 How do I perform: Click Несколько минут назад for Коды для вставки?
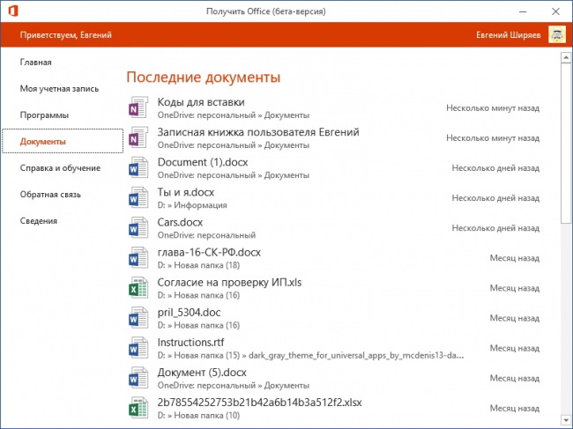pyautogui.click(x=493, y=108)
